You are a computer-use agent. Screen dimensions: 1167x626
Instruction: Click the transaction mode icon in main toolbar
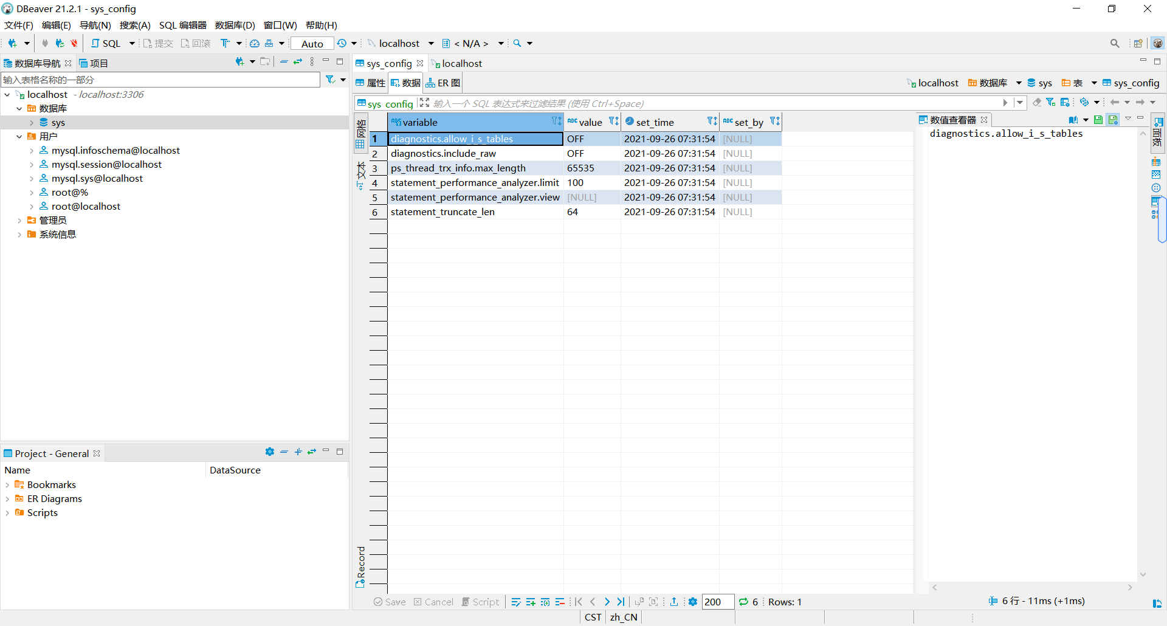click(x=225, y=43)
